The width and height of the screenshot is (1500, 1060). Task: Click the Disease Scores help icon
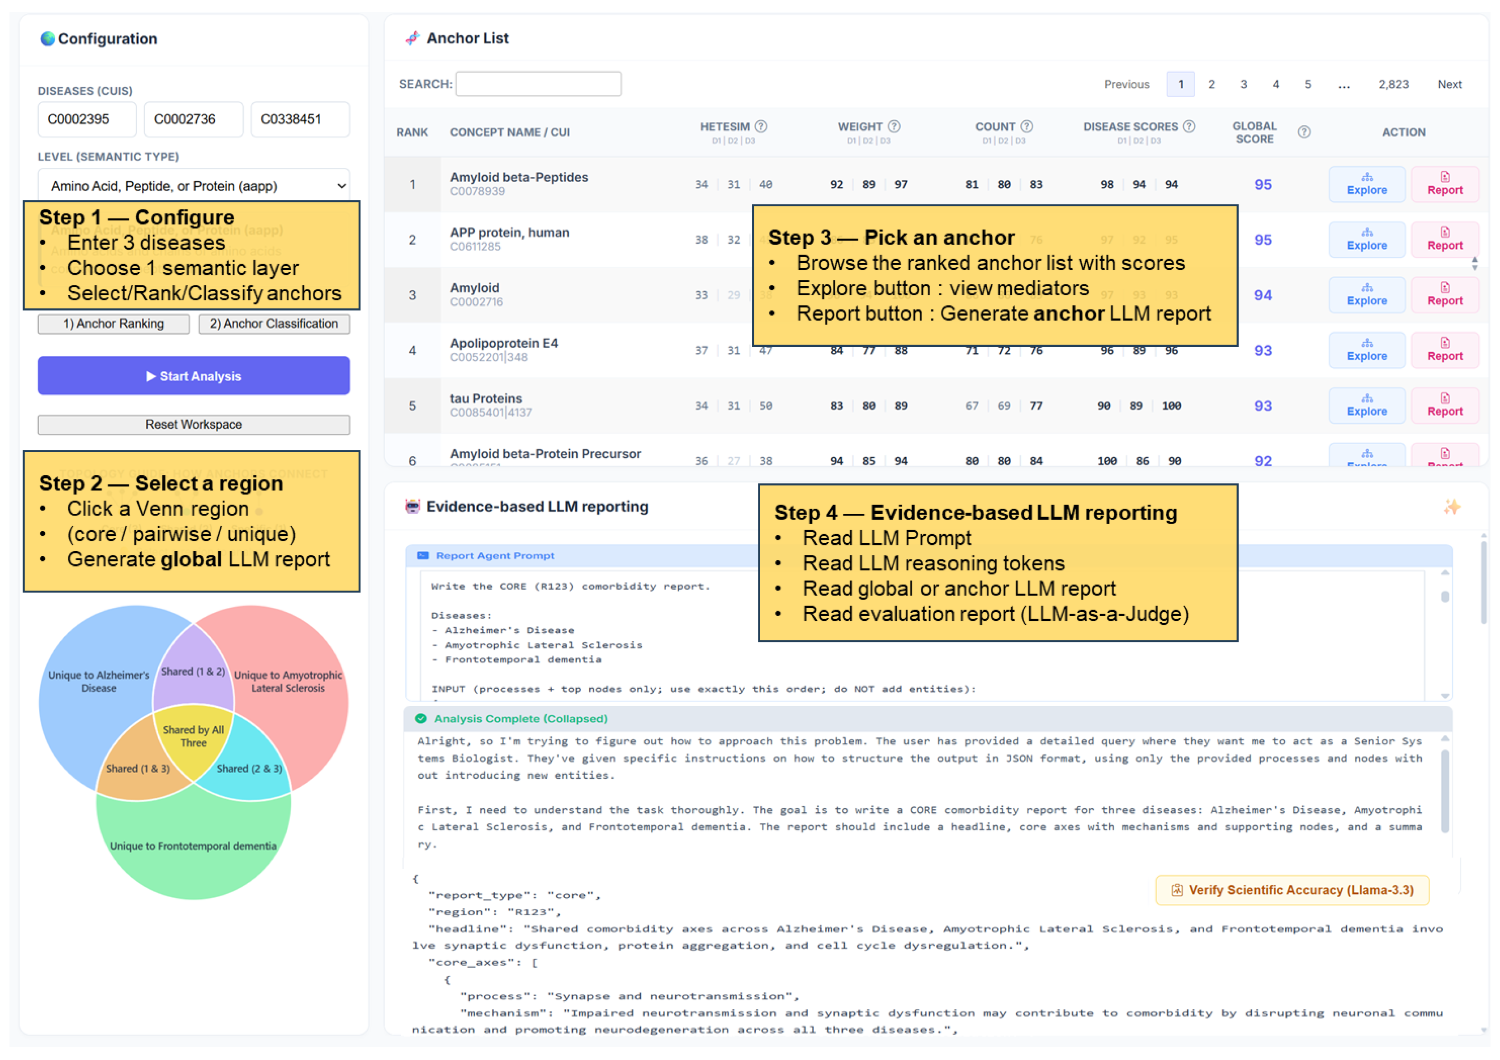tap(1190, 126)
